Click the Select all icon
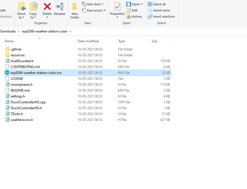Screen dimensions: 247x189 150,4
